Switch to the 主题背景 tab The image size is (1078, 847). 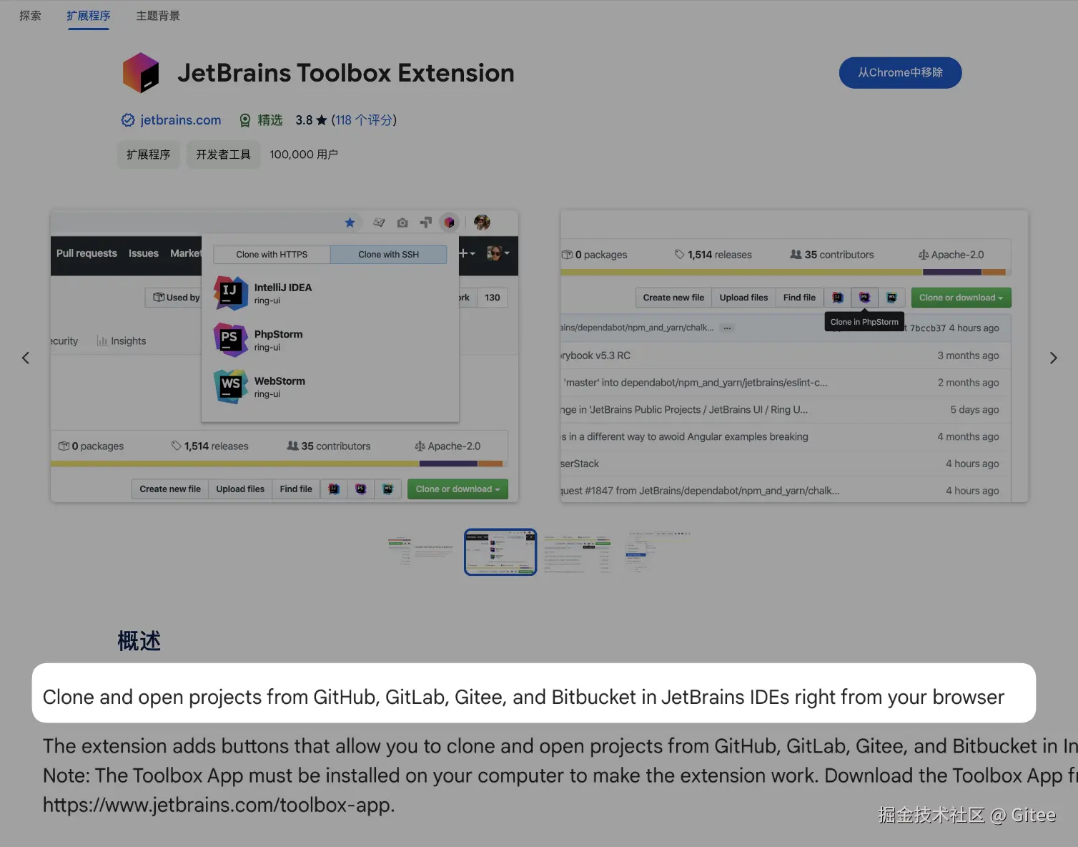(x=157, y=15)
